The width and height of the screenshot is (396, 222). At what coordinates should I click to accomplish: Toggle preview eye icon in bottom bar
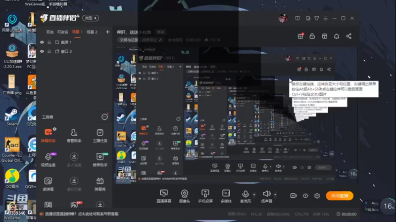coord(305,195)
